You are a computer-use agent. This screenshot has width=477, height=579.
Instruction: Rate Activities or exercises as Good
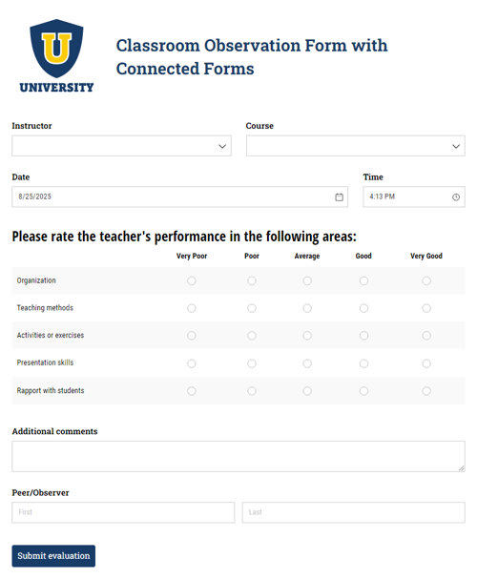(363, 336)
